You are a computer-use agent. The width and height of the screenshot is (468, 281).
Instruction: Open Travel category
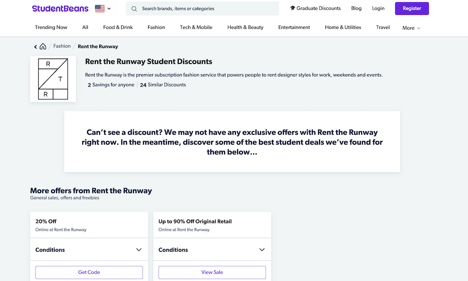pyautogui.click(x=383, y=27)
